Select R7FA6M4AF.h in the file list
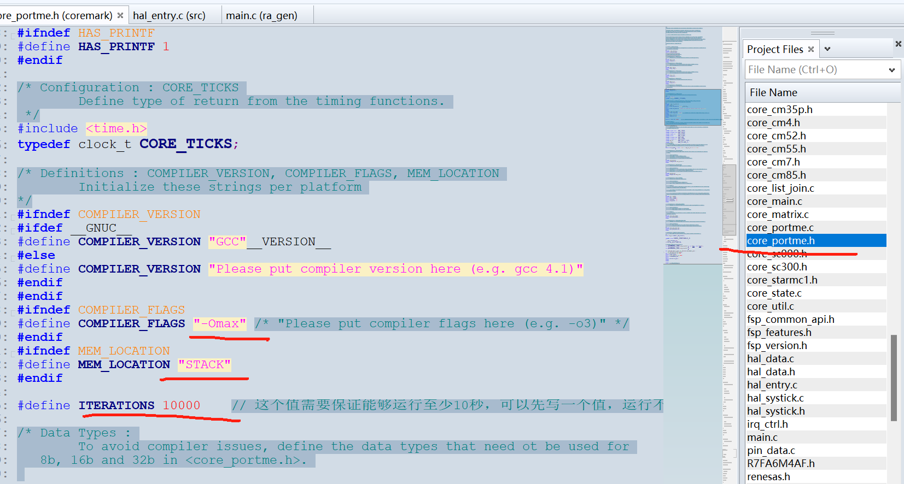Screen dimensions: 904x484 816,464
